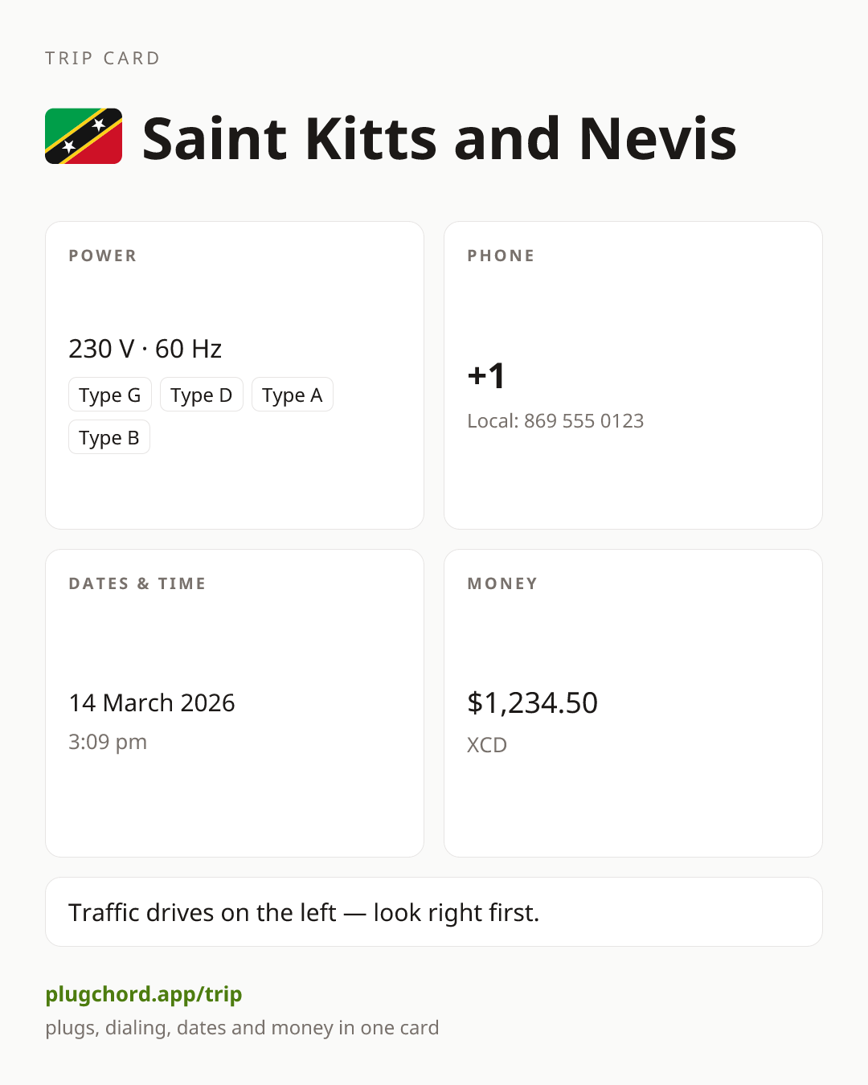Click the MONEY card header
Image resolution: width=868 pixels, height=1085 pixels.
pyautogui.click(x=503, y=583)
